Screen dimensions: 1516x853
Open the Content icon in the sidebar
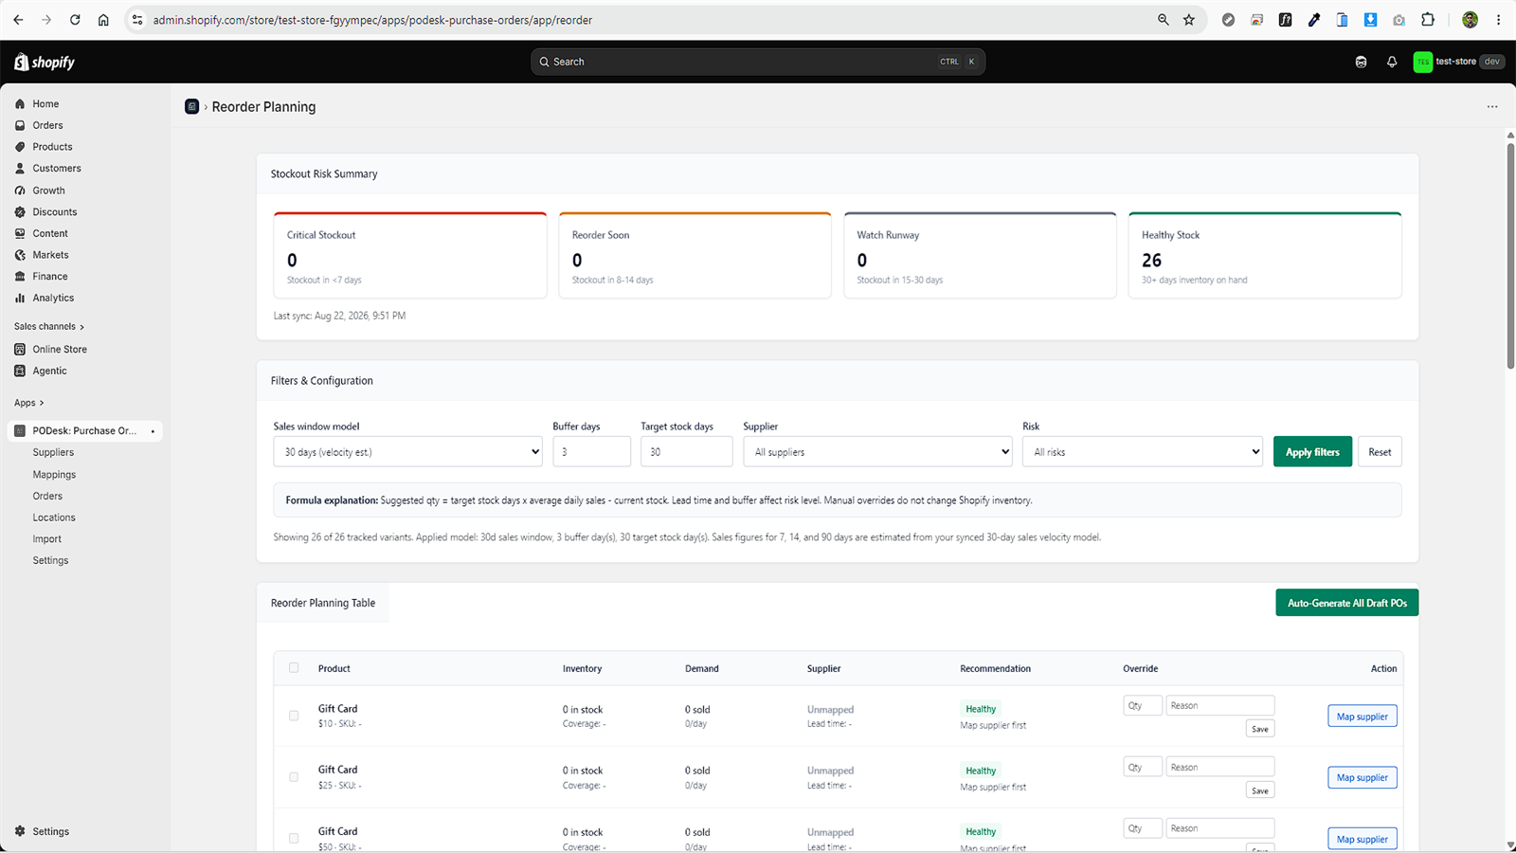point(20,233)
